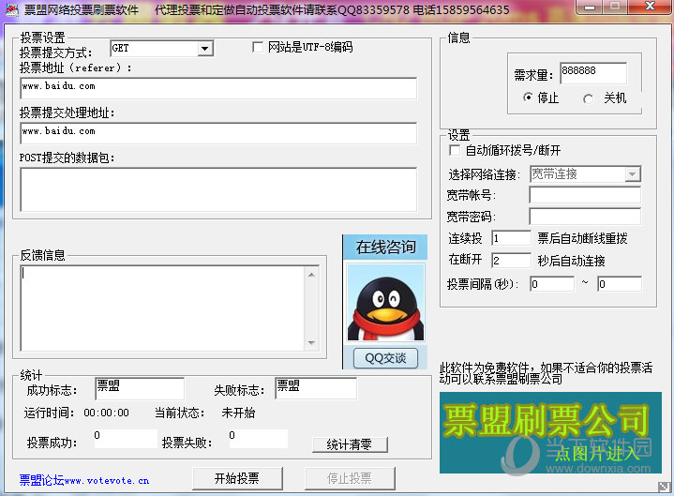The height and width of the screenshot is (496, 674).
Task: Click the 在断开 seconds field
Action: (x=511, y=260)
